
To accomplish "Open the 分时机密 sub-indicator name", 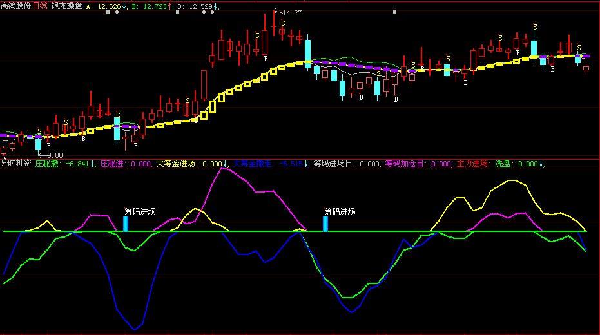I will [x=15, y=164].
